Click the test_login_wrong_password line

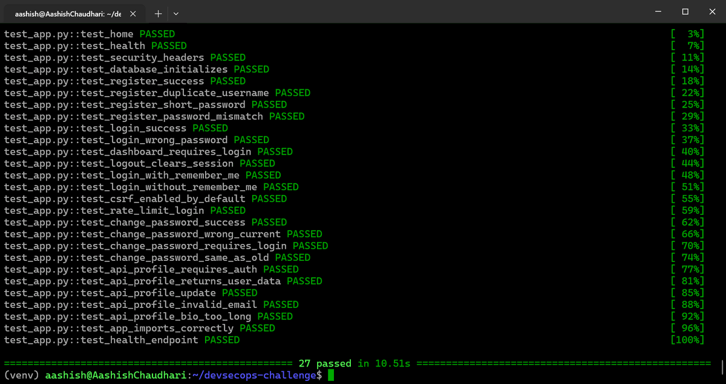(137, 140)
